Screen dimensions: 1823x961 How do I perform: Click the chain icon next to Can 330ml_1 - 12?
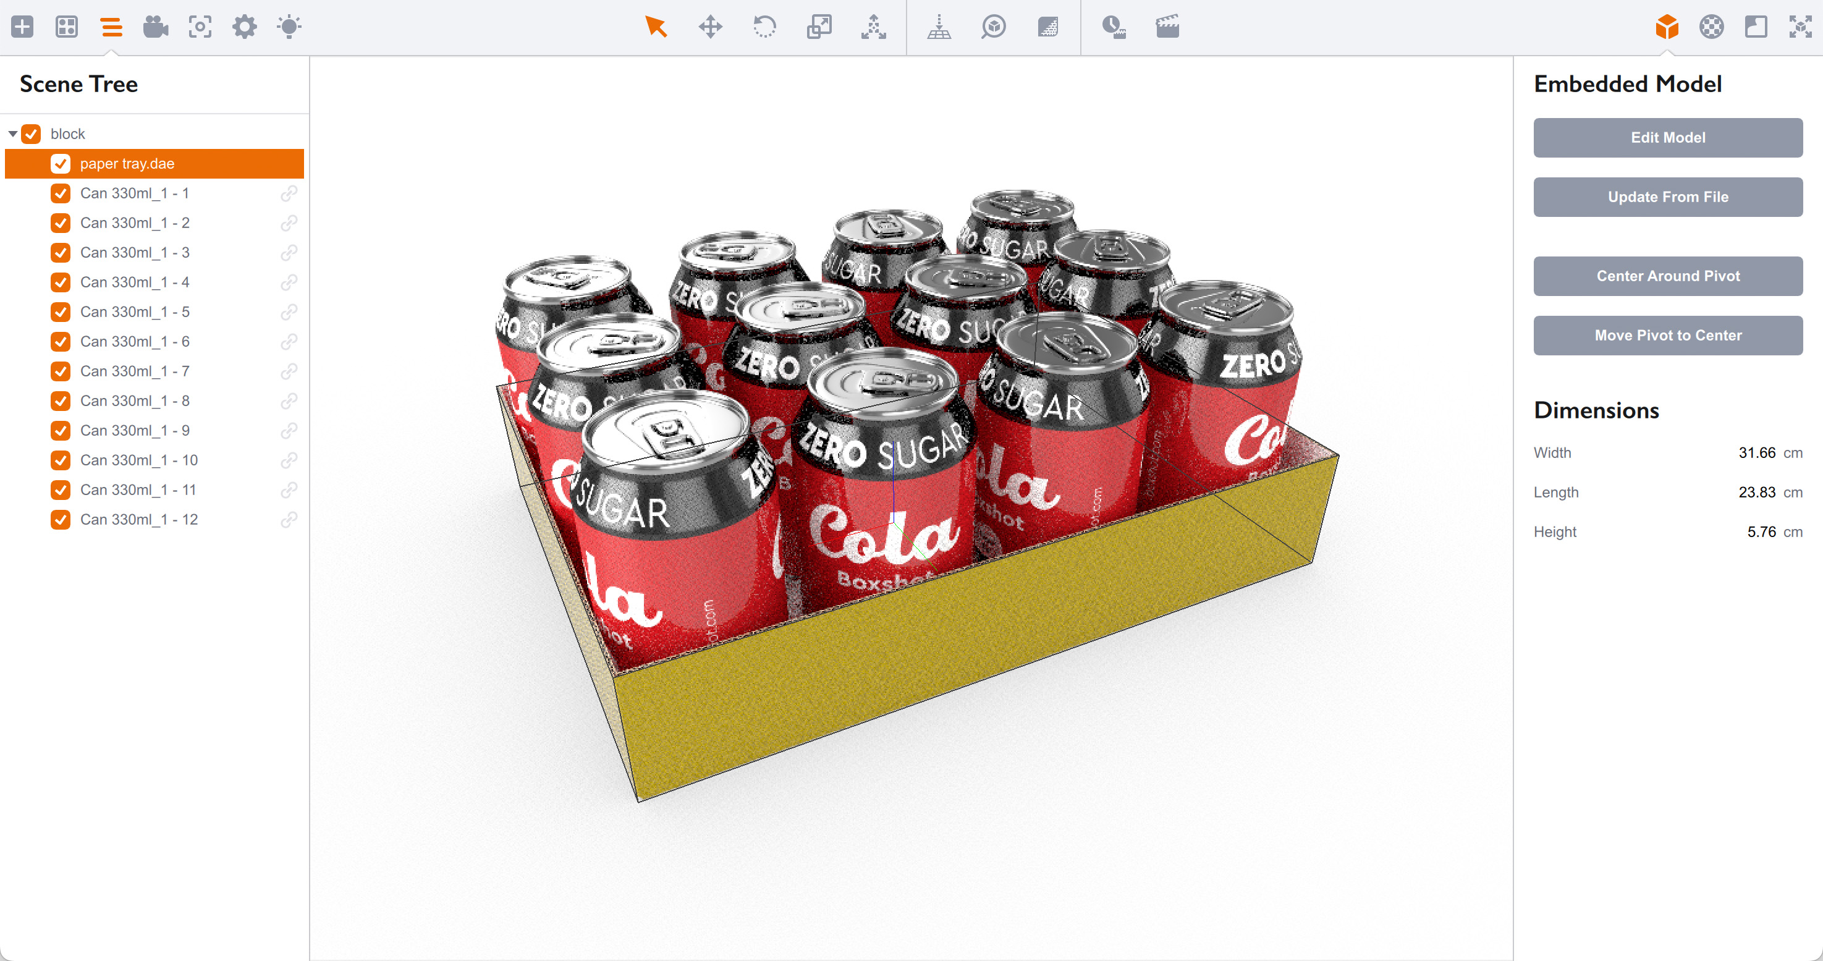coord(289,519)
